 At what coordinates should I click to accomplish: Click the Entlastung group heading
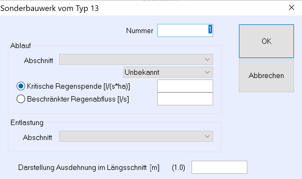pyautogui.click(x=27, y=123)
